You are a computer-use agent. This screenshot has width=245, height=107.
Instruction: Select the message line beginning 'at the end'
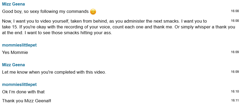click(x=57, y=33)
